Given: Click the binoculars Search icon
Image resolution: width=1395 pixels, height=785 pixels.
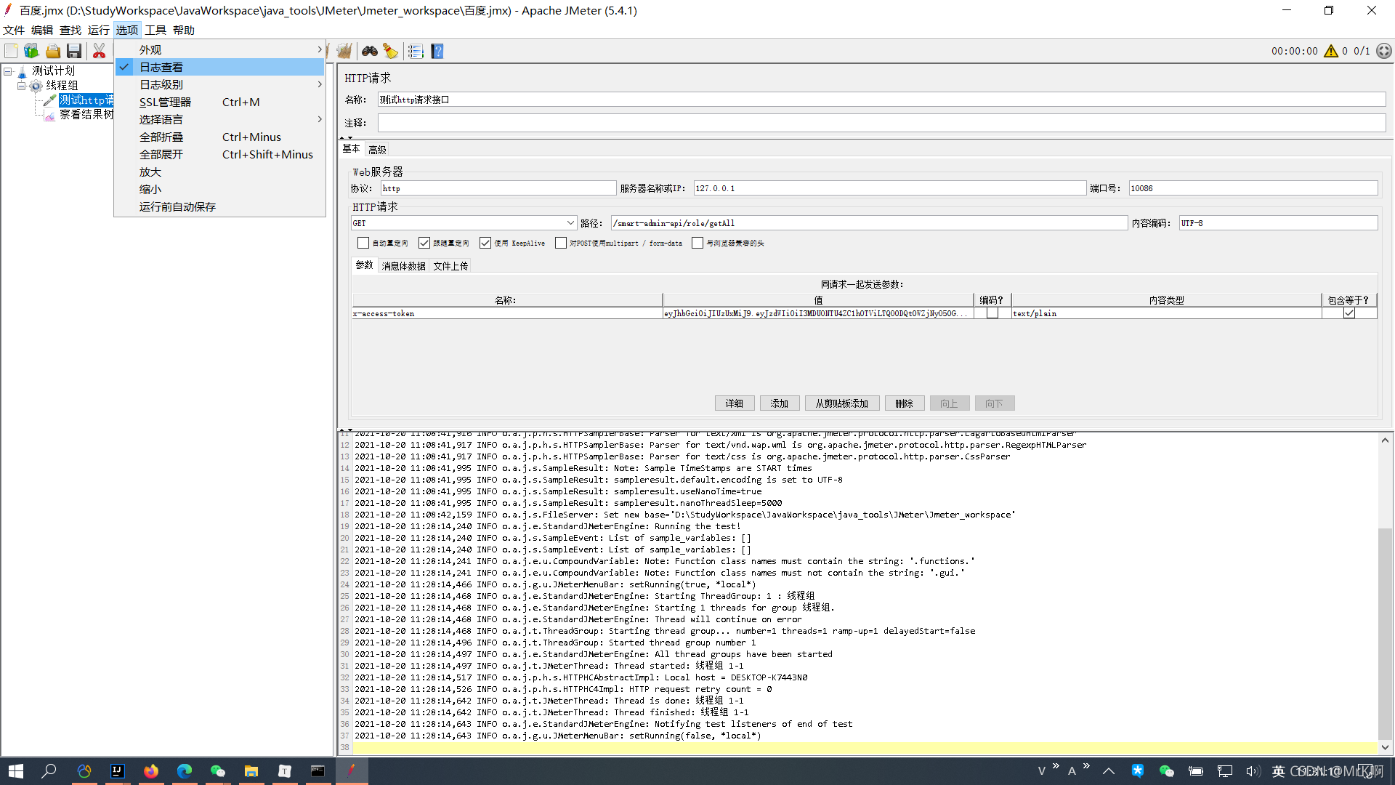Looking at the screenshot, I should point(370,51).
